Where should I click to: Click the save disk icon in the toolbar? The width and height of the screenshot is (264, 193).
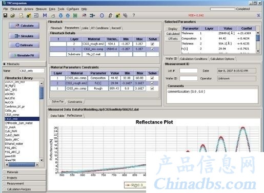click(5, 15)
